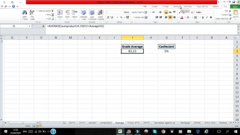Open the cell Format button
The height and width of the screenshot is (135, 240).
(60, 15)
